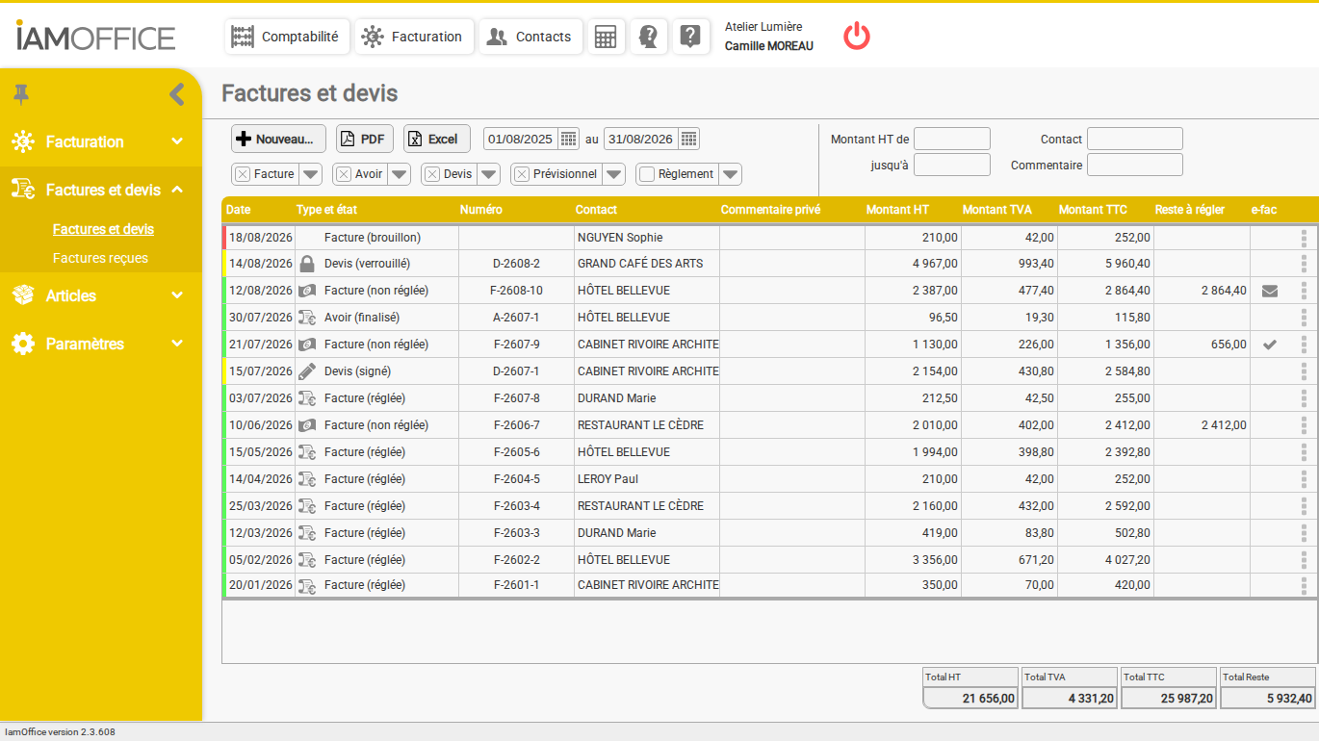The image size is (1319, 741).
Task: Select the RESTAURANT LE CÈDRE F-2603-4 row
Action: (x=769, y=505)
